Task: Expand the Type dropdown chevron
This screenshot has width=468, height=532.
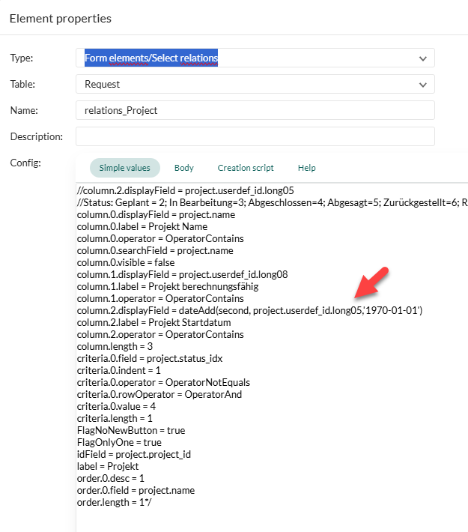Action: pos(423,58)
